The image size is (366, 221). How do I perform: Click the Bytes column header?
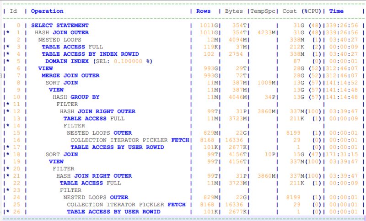234,11
